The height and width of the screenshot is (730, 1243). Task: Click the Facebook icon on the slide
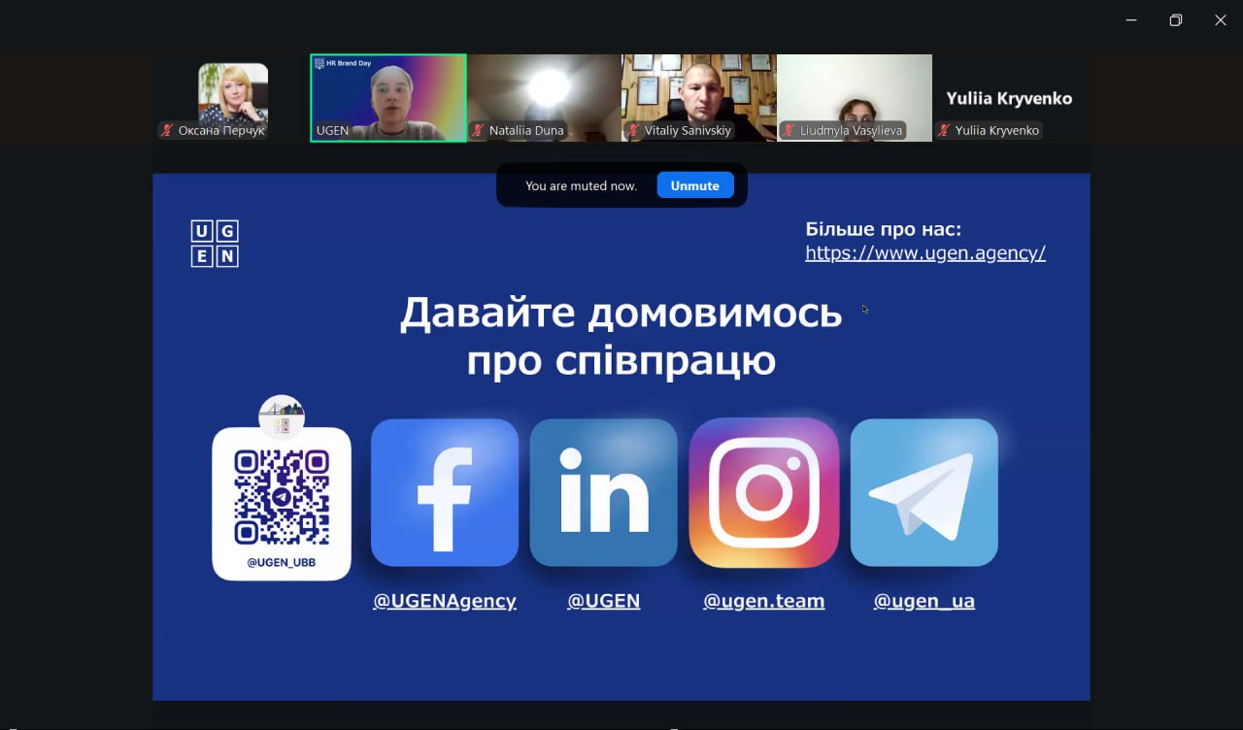[x=445, y=492]
